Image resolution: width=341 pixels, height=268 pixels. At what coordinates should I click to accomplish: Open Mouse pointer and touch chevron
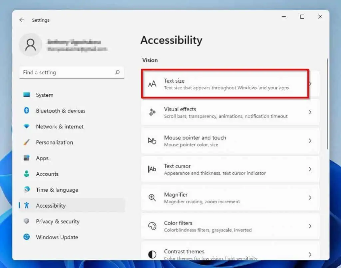click(310, 141)
